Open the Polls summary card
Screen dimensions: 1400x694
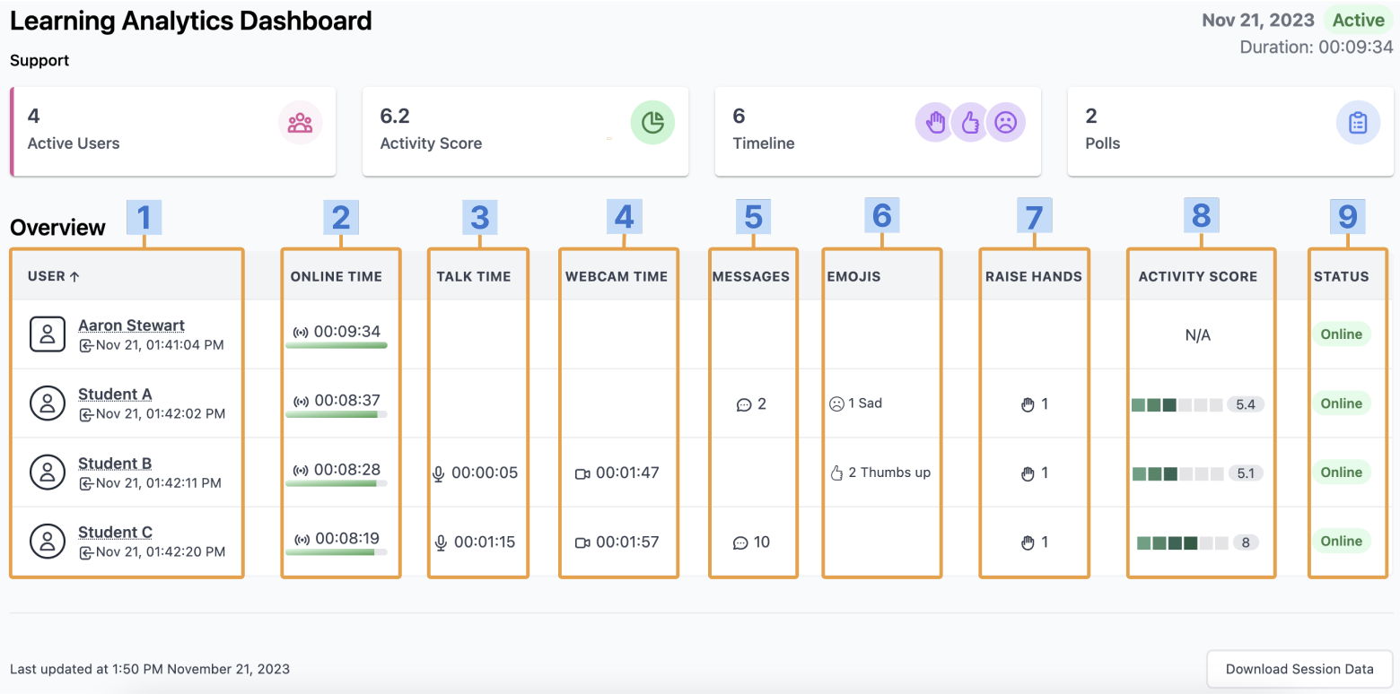click(1229, 131)
